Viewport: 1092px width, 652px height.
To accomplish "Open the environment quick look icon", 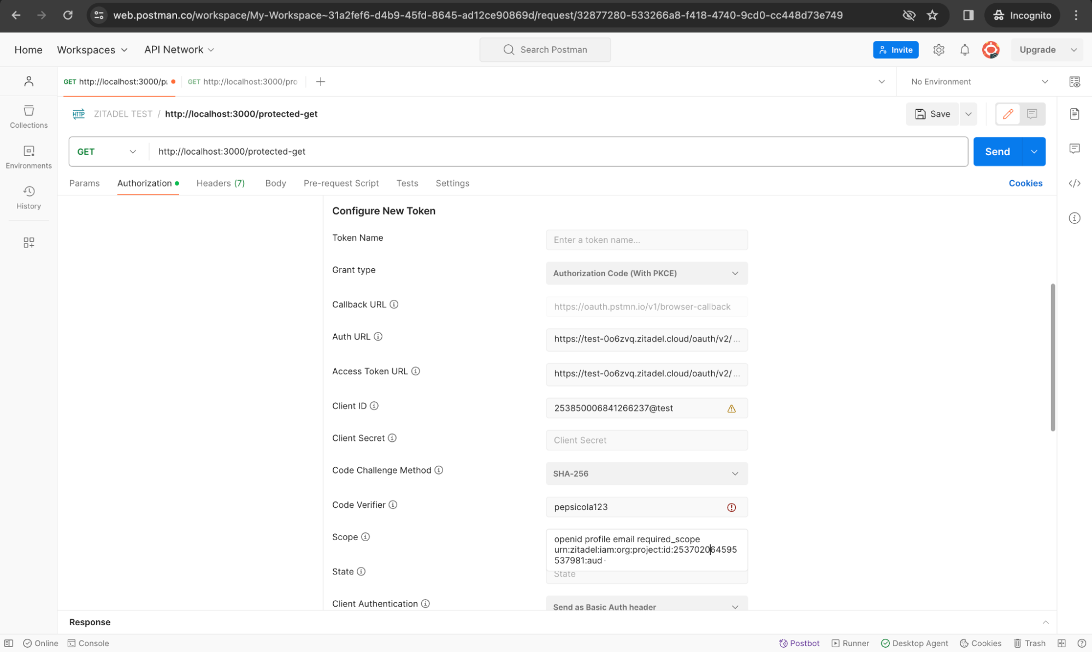I will tap(1075, 81).
